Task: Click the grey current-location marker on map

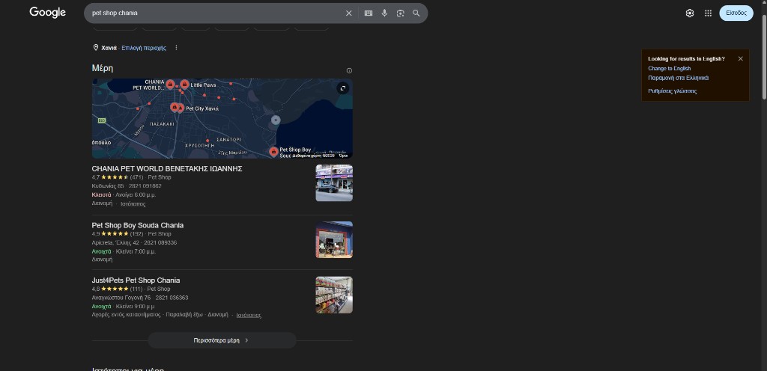Action: (276, 120)
